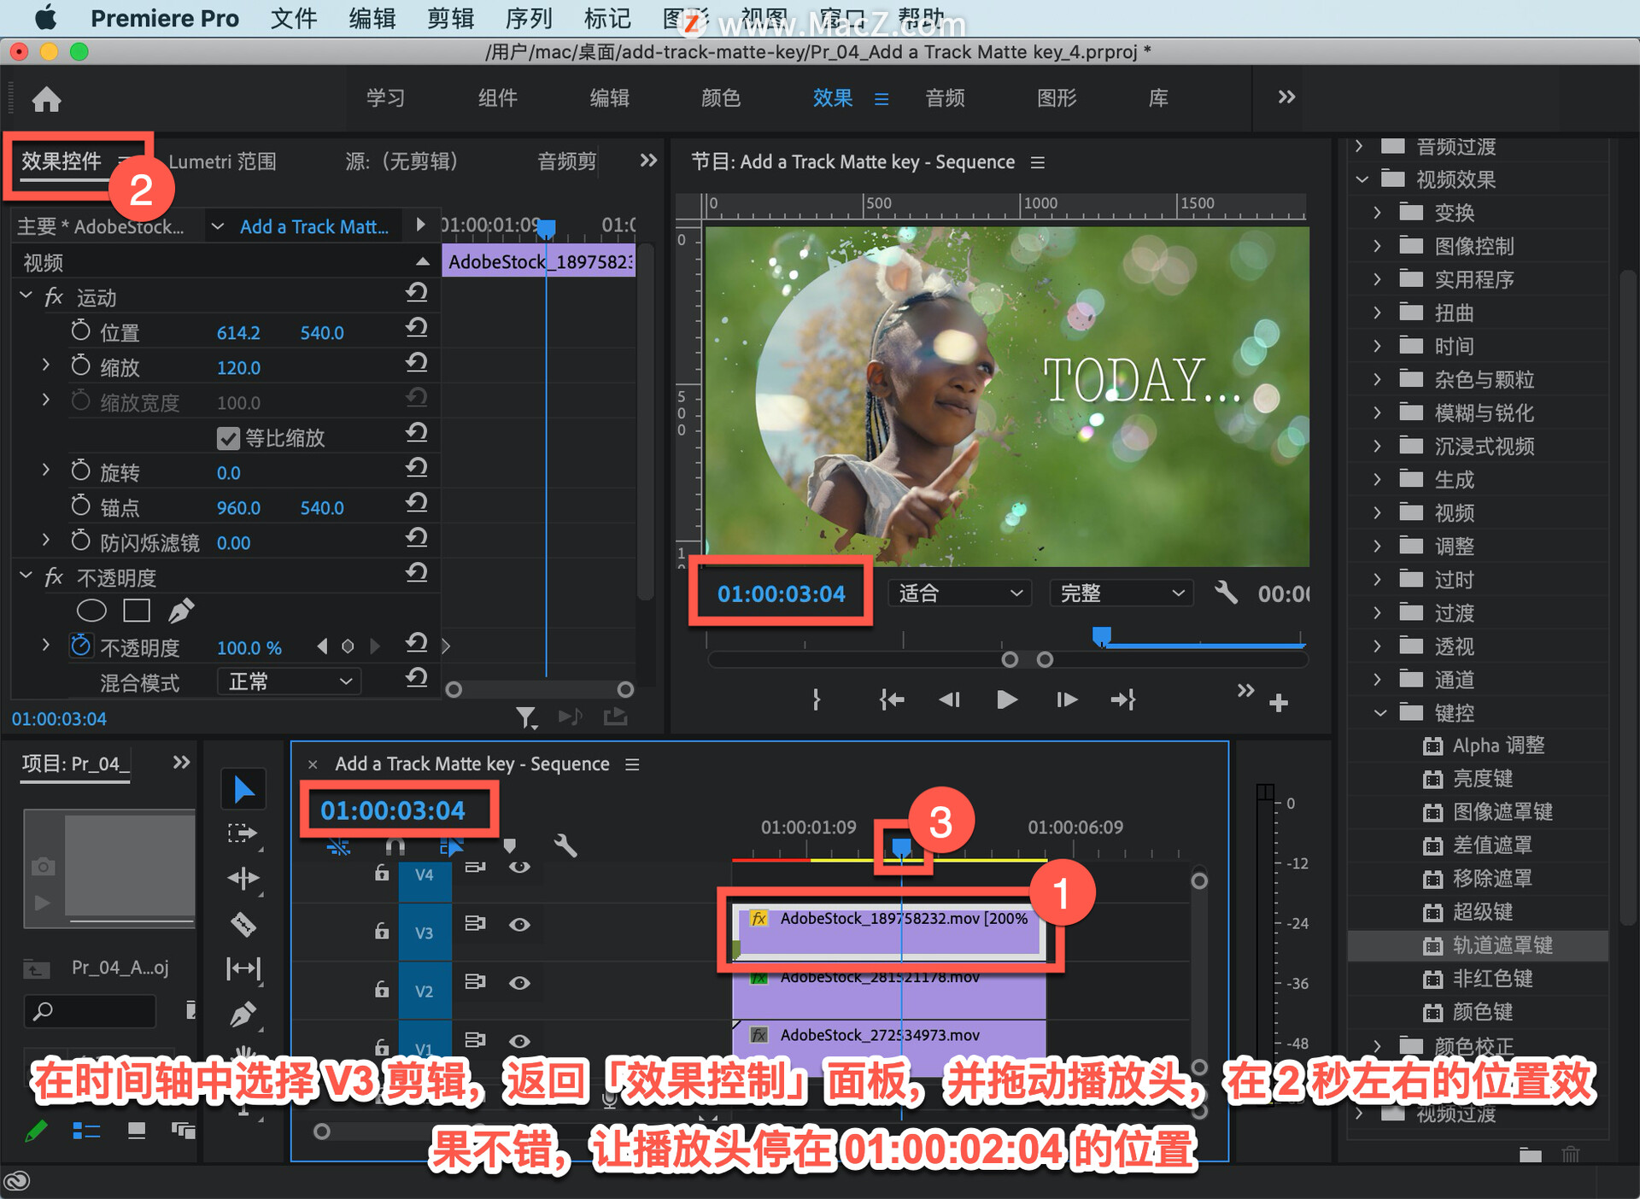The height and width of the screenshot is (1199, 1640).
Task: Click the opacity value 100.0 %
Action: [x=249, y=647]
